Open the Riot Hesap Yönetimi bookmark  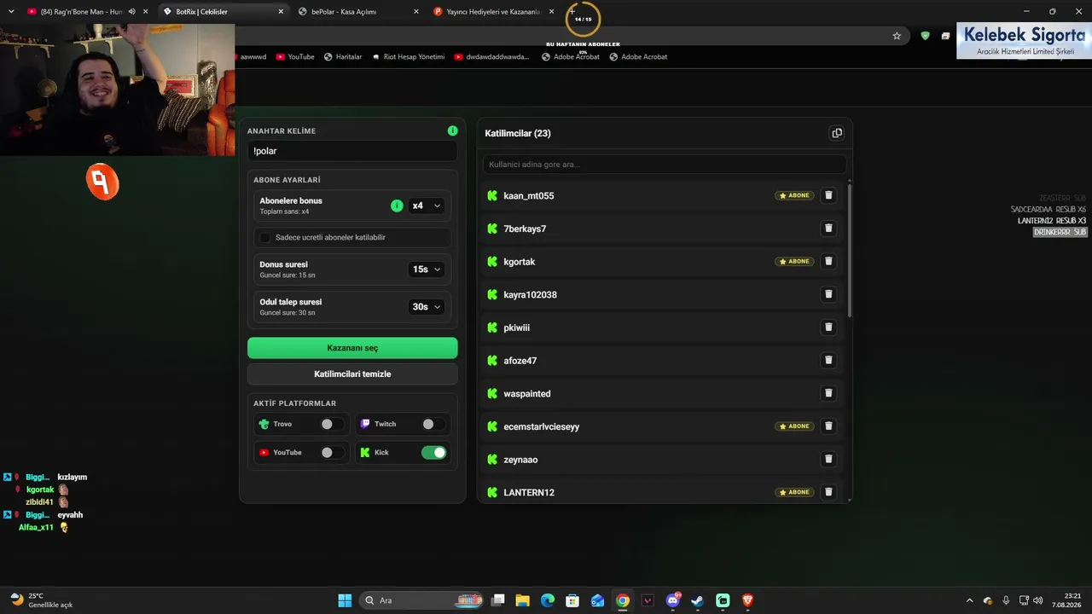(x=408, y=56)
